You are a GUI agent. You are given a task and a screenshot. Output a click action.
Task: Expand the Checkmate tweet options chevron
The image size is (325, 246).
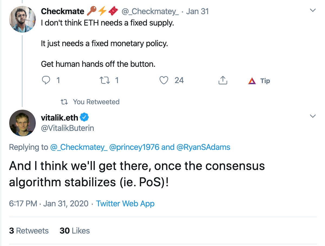tap(313, 11)
